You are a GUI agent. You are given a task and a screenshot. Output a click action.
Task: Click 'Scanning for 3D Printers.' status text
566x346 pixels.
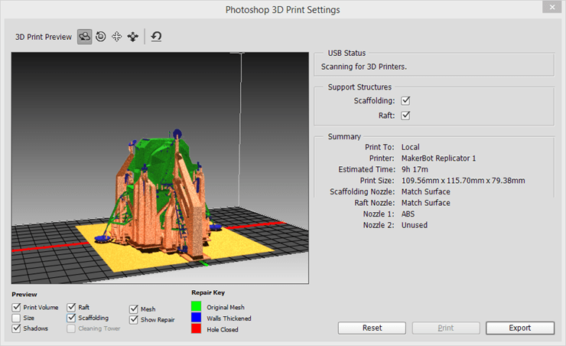point(364,67)
